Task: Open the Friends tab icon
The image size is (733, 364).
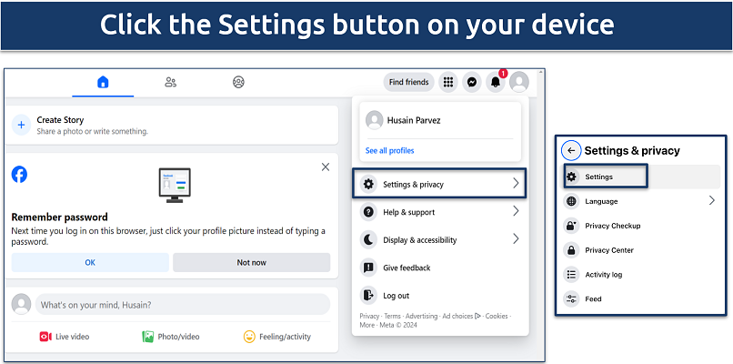Action: click(x=170, y=82)
